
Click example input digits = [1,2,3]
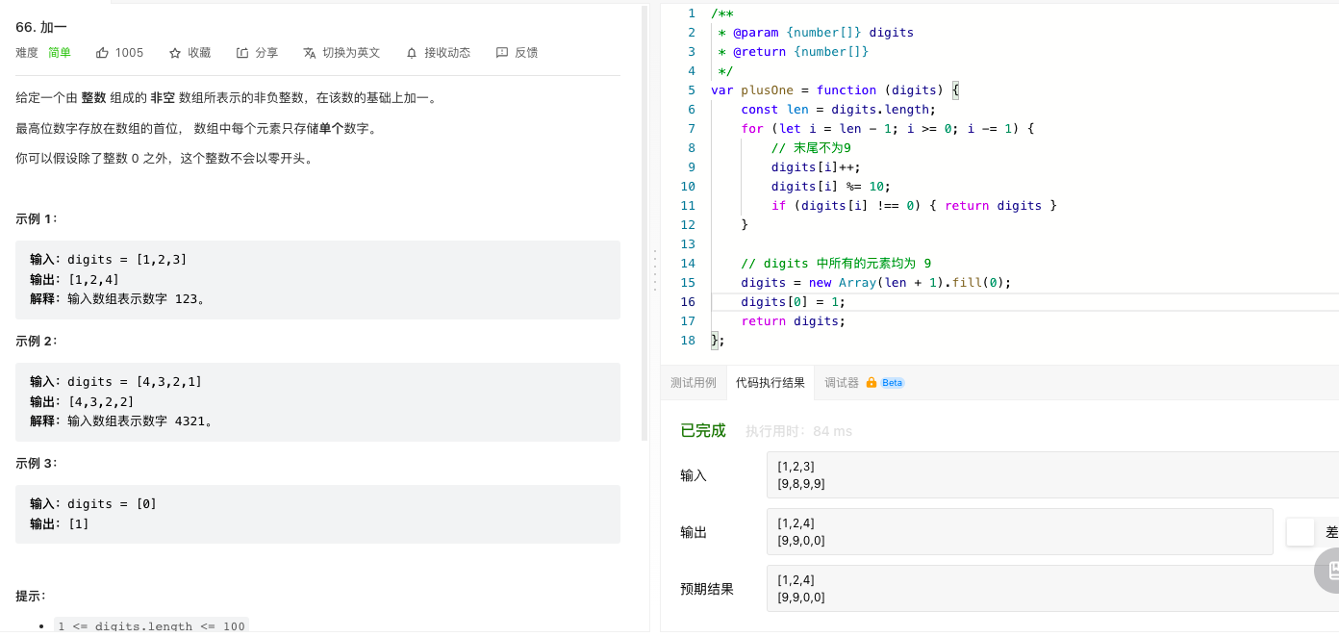click(x=127, y=259)
